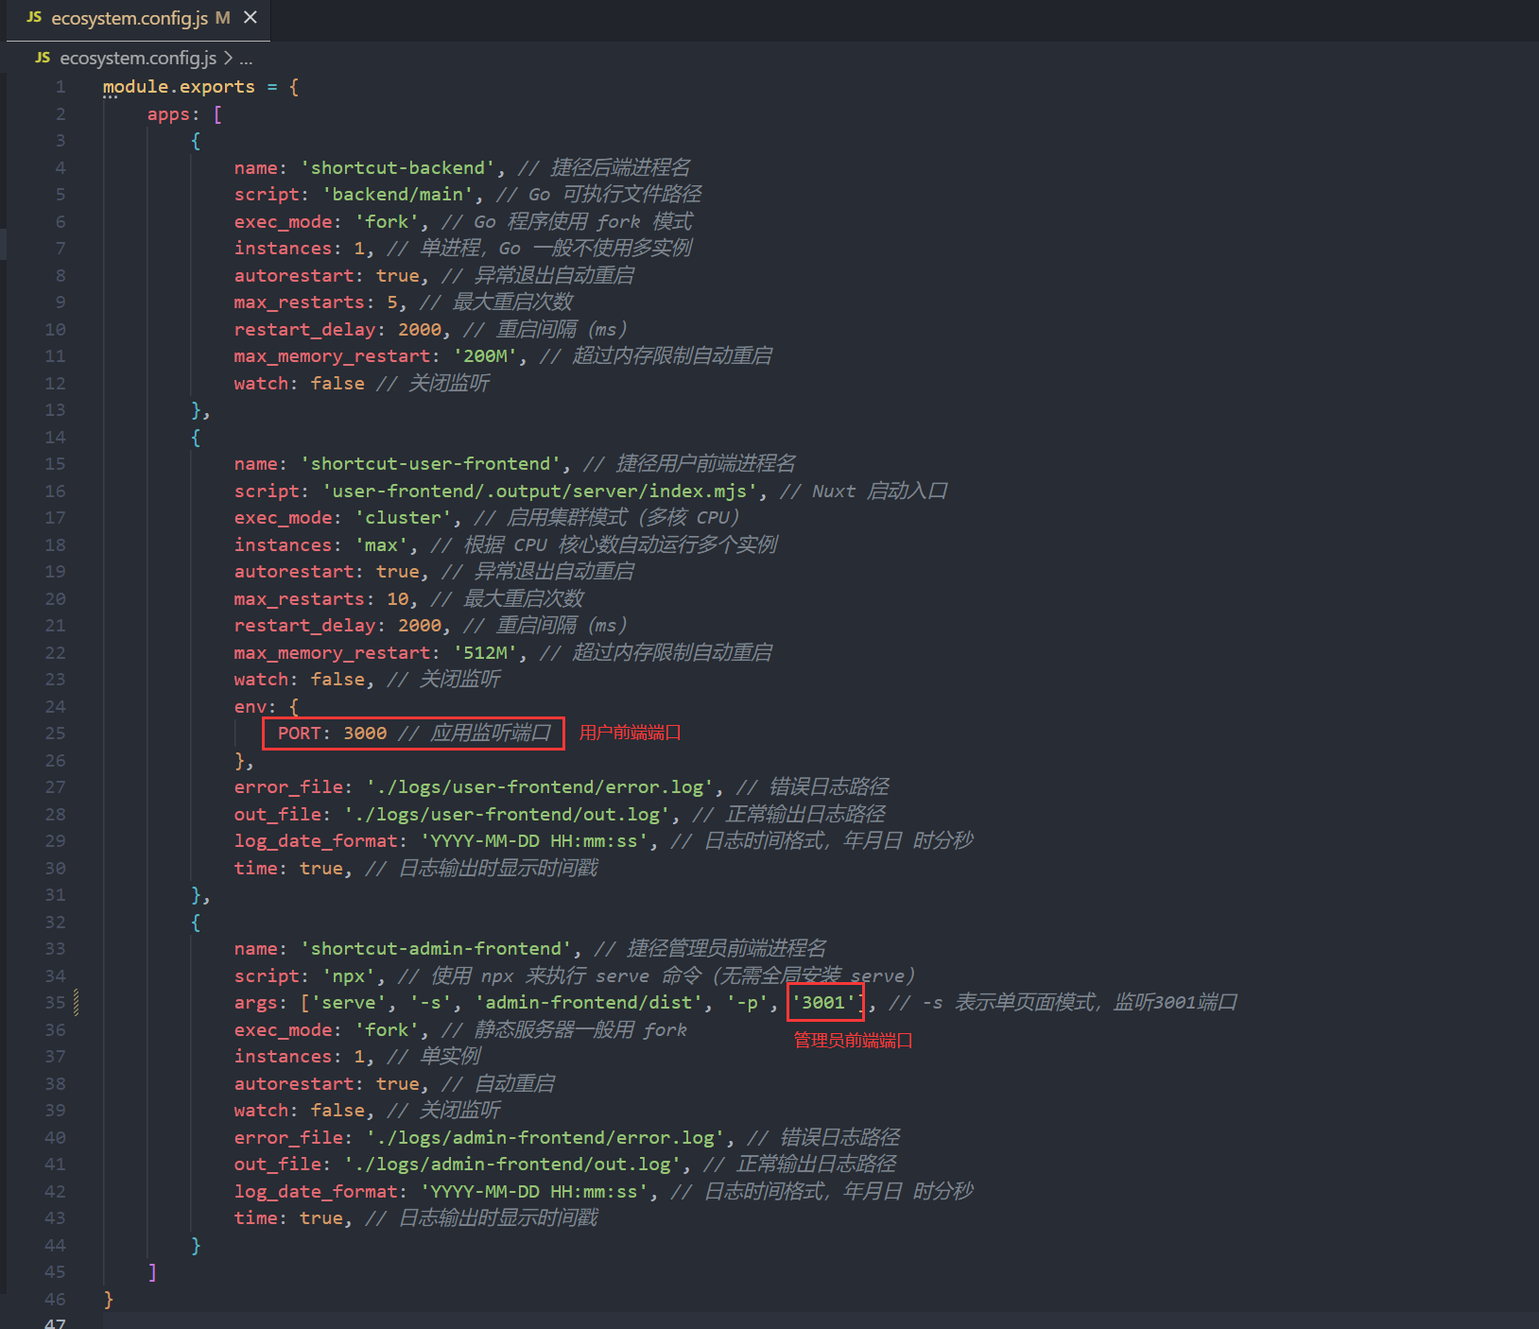Click the 'npx' script value
The image size is (1539, 1329).
tap(349, 976)
